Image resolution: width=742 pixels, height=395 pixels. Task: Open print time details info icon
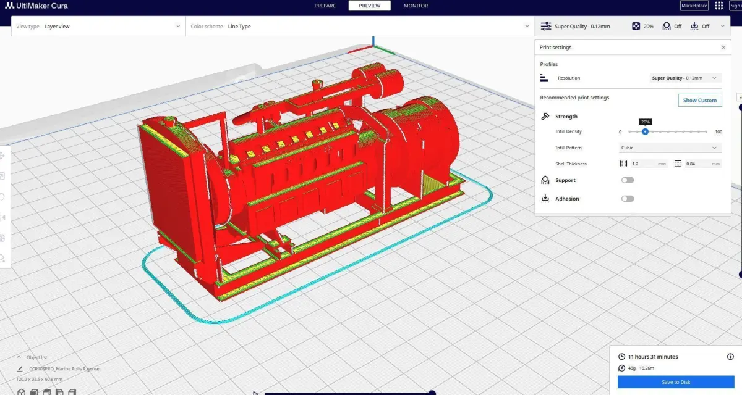[730, 357]
